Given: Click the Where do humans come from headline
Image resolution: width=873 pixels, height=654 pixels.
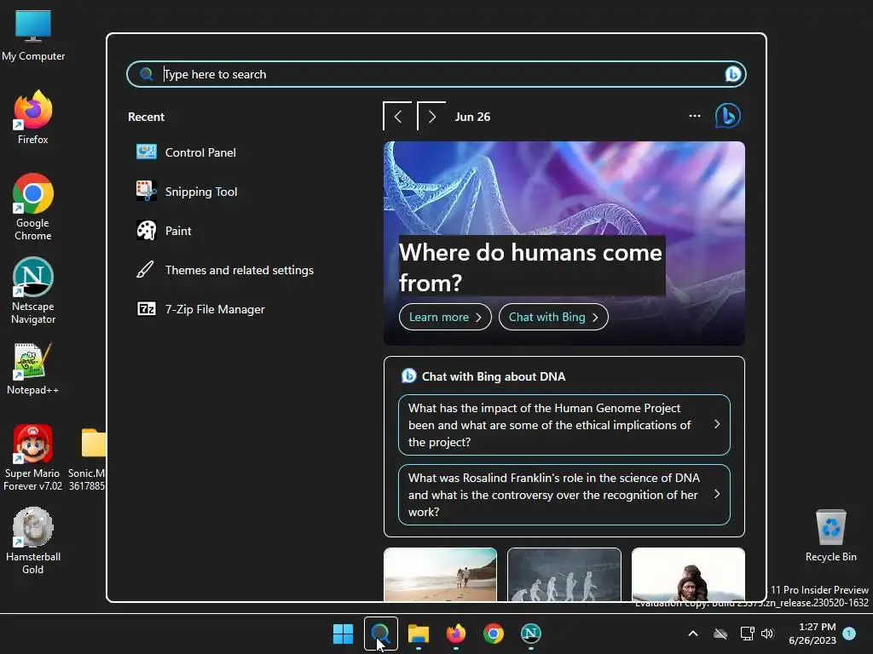Looking at the screenshot, I should click(531, 267).
